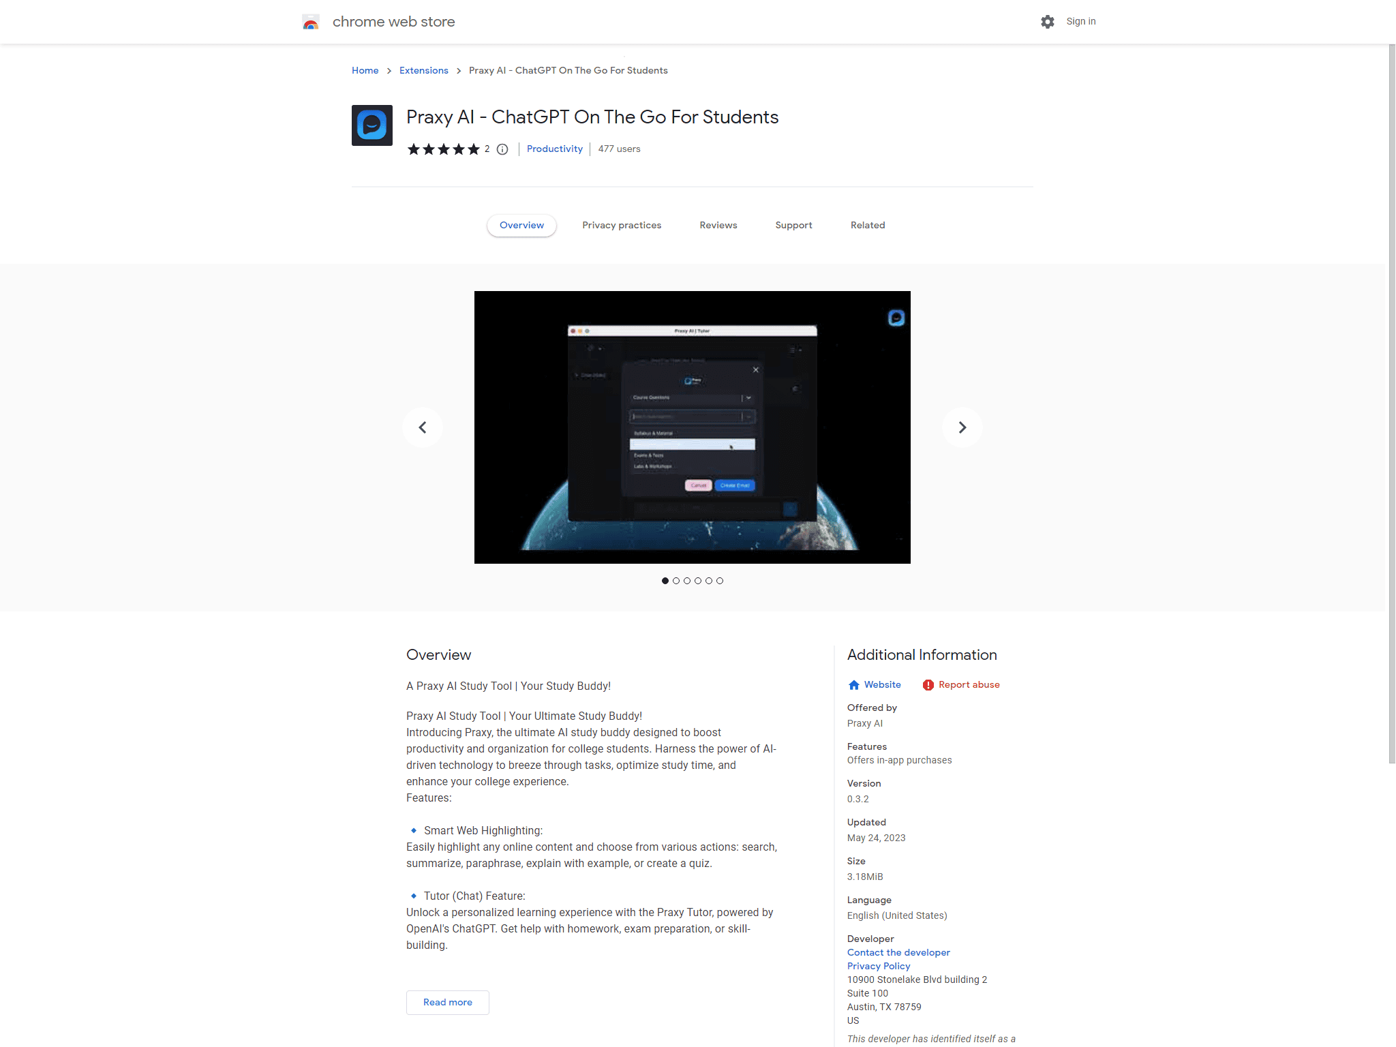The width and height of the screenshot is (1396, 1047).
Task: Click the extension screenshot preview image
Action: click(x=693, y=427)
